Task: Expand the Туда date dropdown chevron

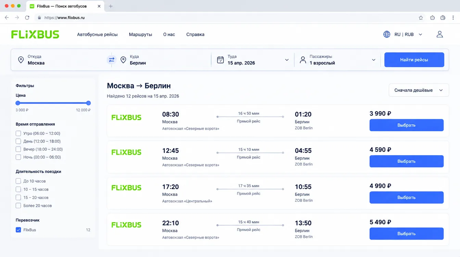Action: (x=287, y=60)
